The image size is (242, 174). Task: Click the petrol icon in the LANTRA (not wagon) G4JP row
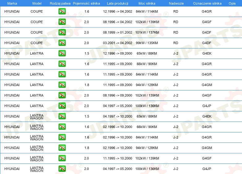62,106
